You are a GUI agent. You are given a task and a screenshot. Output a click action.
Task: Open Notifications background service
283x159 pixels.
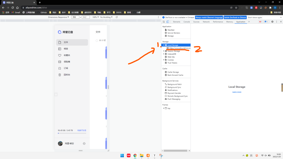[172, 90]
